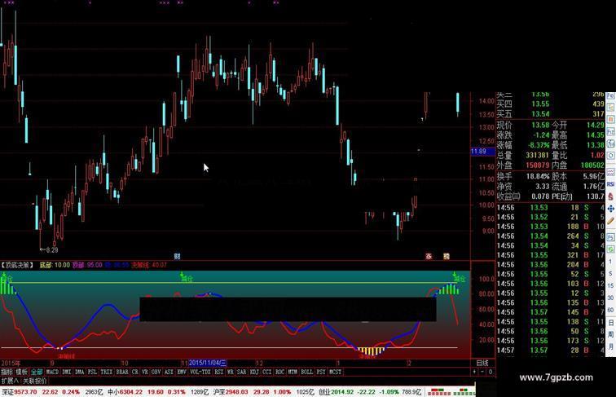Expand the 扩展∧ panel
616x397 pixels.
10,381
